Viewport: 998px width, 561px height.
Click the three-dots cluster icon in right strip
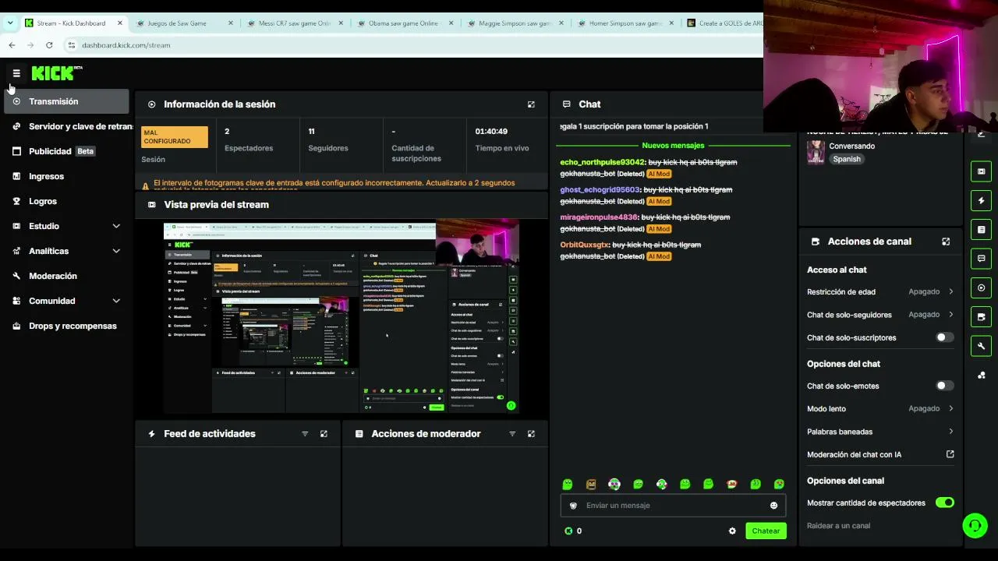click(982, 375)
